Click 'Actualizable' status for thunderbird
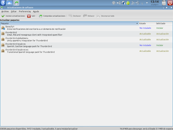 (x=145, y=34)
